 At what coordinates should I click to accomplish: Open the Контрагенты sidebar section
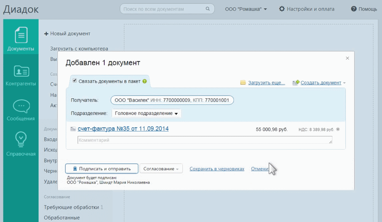click(x=21, y=75)
